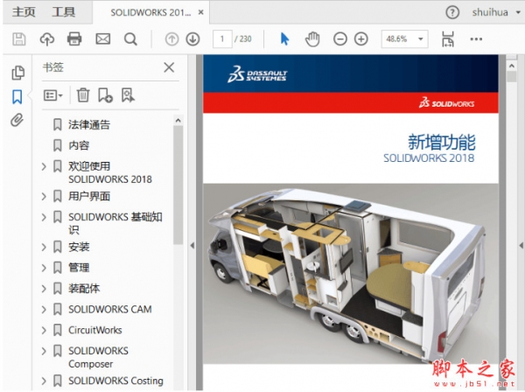
Task: Collapse left navigation pane arrow
Action: tap(192, 246)
